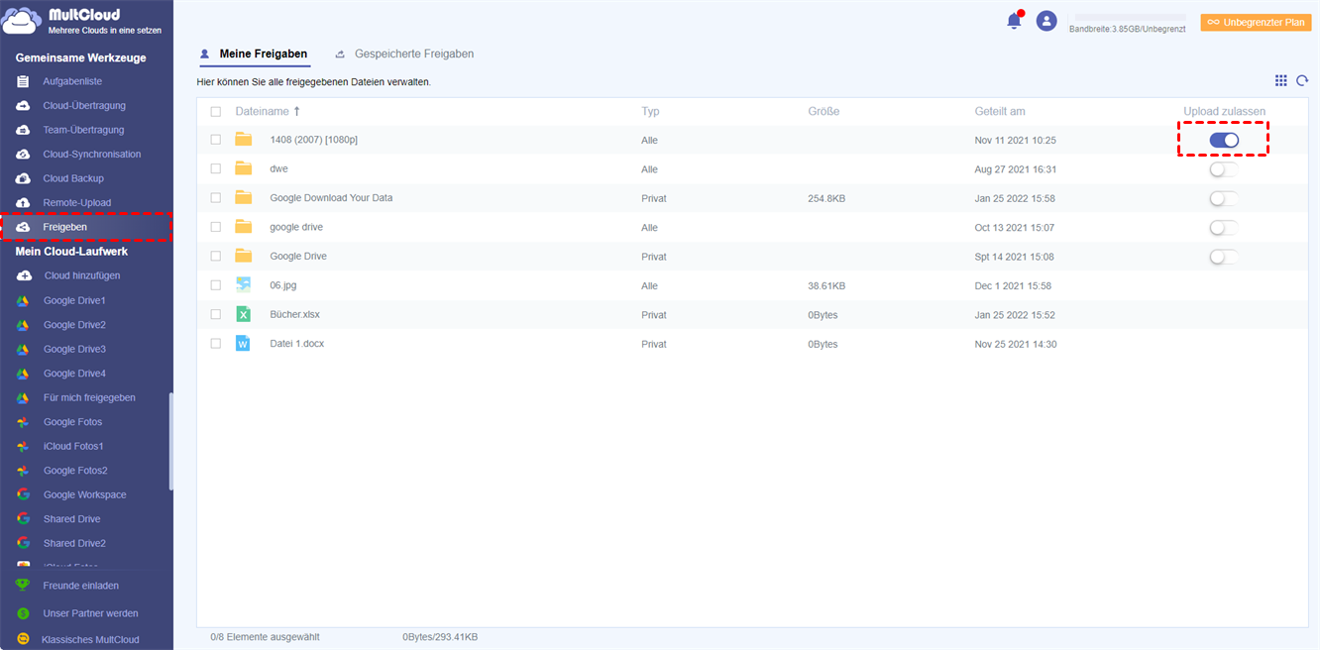Click the Typ column header
The image size is (1320, 650).
coord(650,111)
